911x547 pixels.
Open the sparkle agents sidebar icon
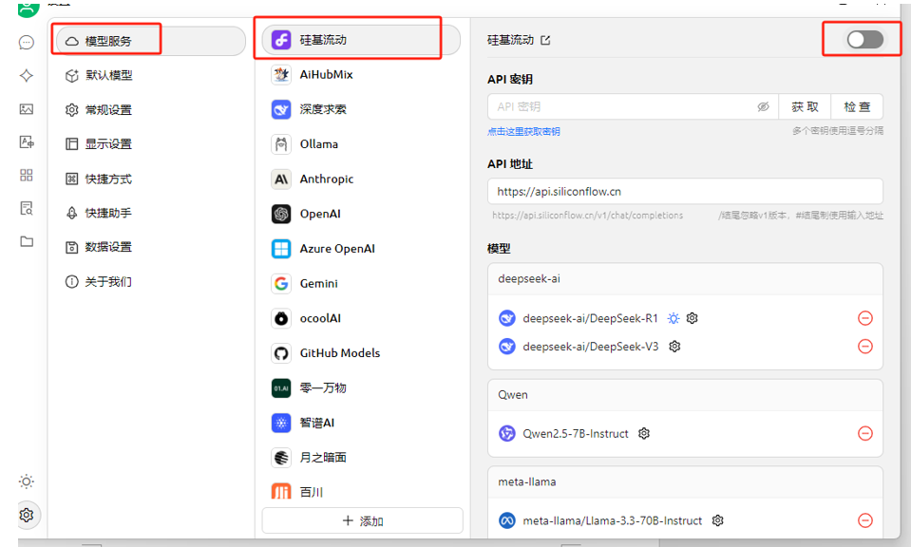[x=27, y=75]
